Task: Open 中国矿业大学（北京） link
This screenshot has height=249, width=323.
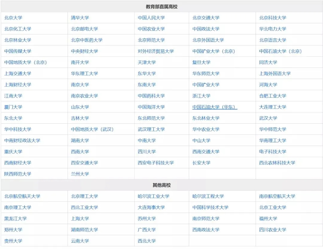Action: (x=214, y=51)
